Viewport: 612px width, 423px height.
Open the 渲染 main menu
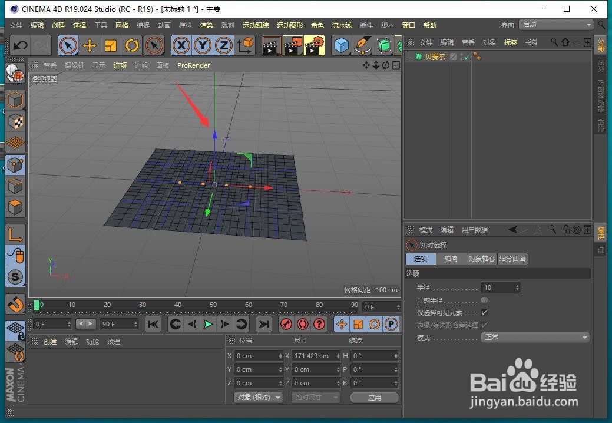207,25
